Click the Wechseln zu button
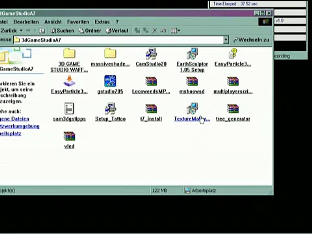The height and width of the screenshot is (234, 312). pyautogui.click(x=251, y=40)
